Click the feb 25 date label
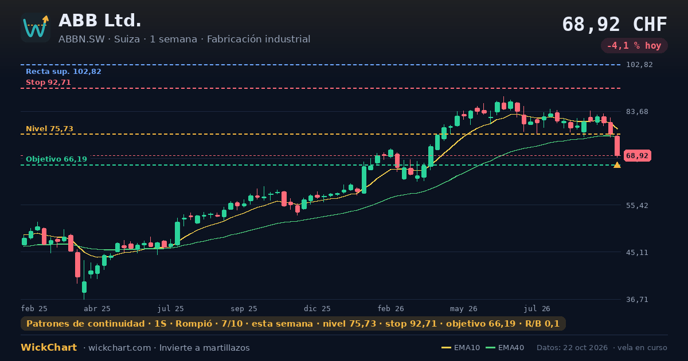Viewport: 688px width, 361px height. click(x=34, y=308)
